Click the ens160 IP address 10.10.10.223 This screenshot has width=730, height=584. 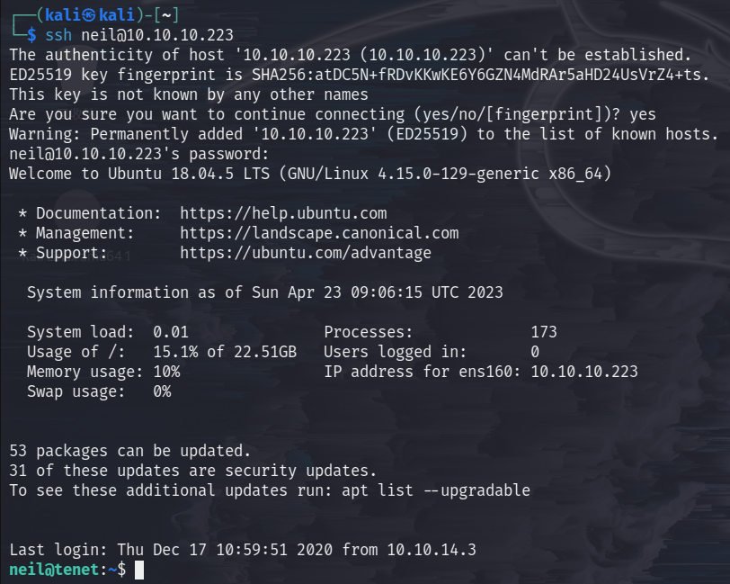pos(584,372)
